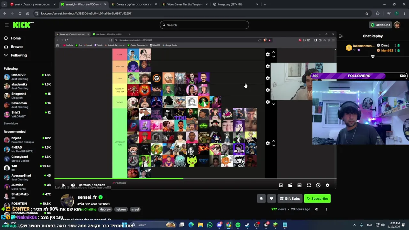Click the Get KICKs button
409x230 pixels.
(380, 25)
